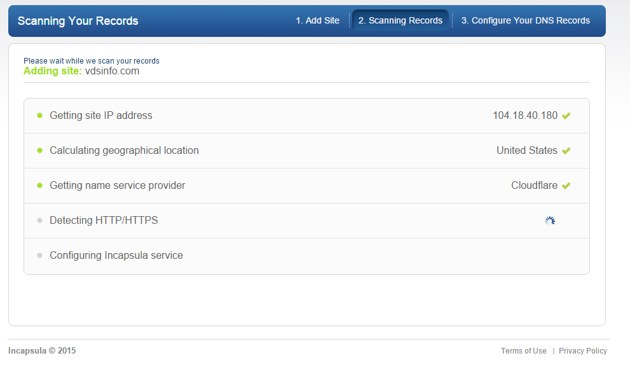Click the 'Getting name service provider' text
The height and width of the screenshot is (372, 630).
coord(118,186)
